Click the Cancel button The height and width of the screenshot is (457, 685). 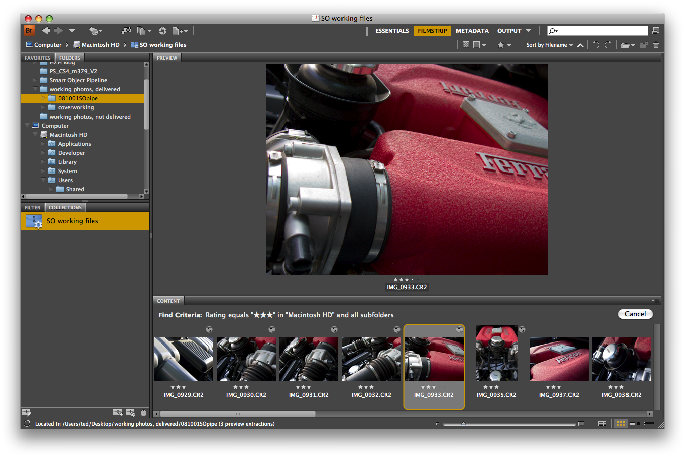coord(636,314)
